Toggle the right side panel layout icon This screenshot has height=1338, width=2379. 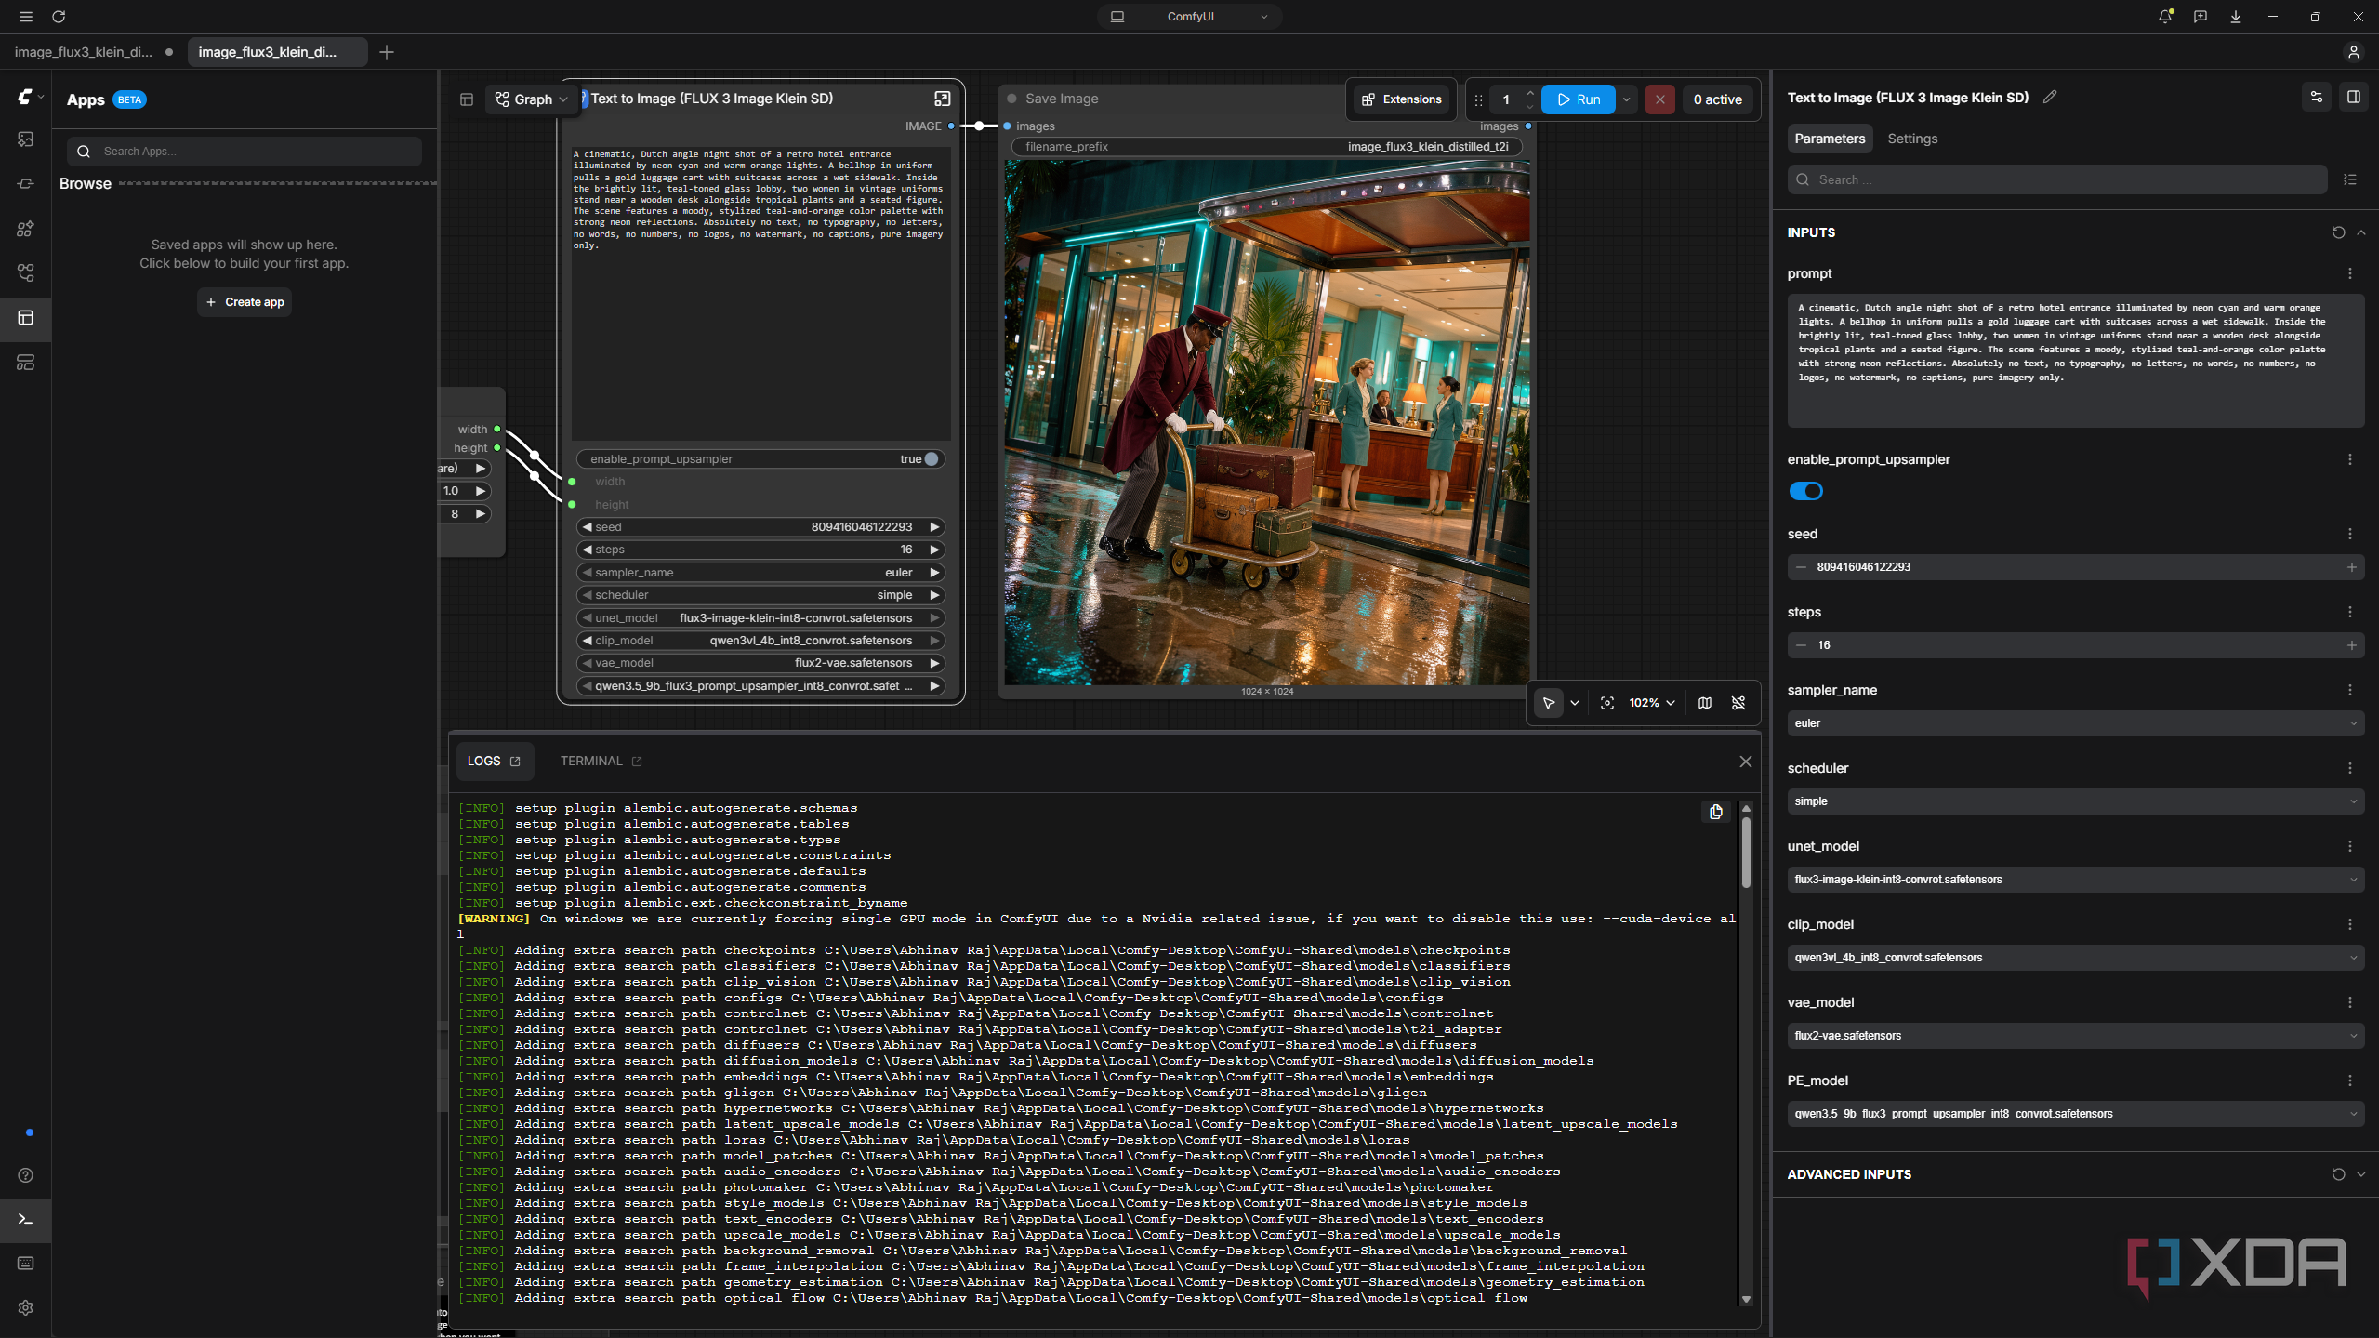pyautogui.click(x=2354, y=97)
